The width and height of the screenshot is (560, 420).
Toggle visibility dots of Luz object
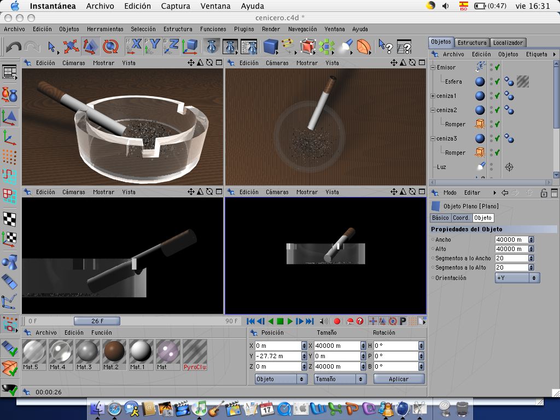[492, 167]
